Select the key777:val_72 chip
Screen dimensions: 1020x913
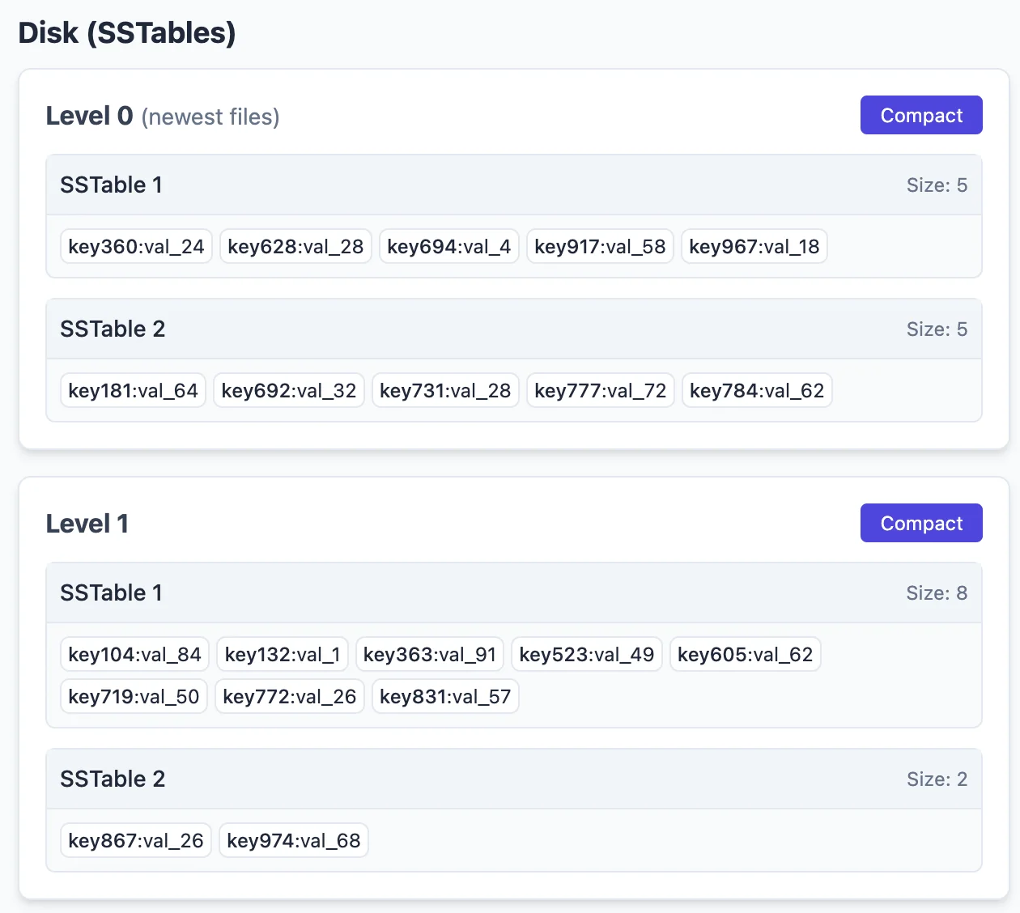pyautogui.click(x=600, y=391)
